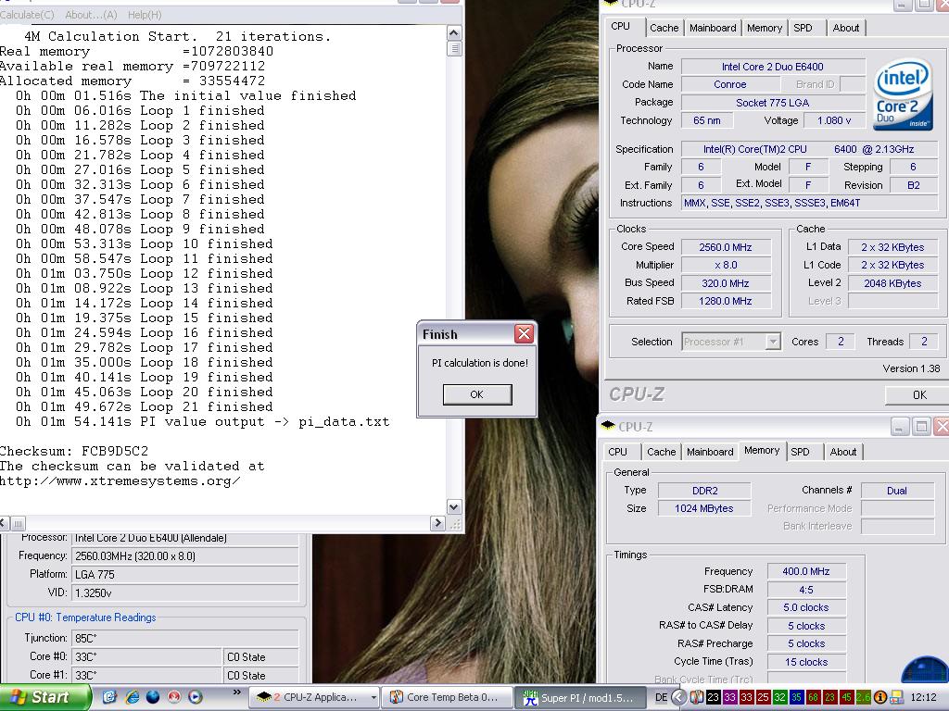Viewport: 949px width, 711px height.
Task: Click the green 32 temperature tray icon
Action: (780, 697)
